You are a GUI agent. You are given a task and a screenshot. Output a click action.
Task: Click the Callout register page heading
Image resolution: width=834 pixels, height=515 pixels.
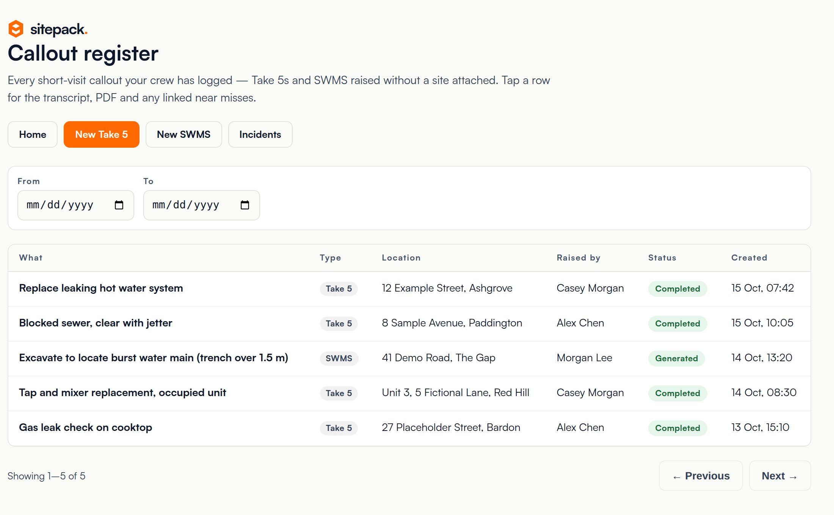[83, 53]
